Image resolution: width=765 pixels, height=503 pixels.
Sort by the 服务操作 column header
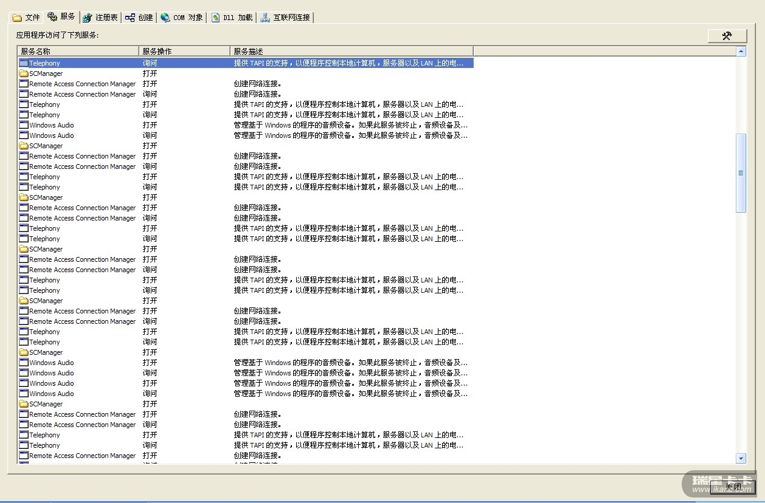184,52
